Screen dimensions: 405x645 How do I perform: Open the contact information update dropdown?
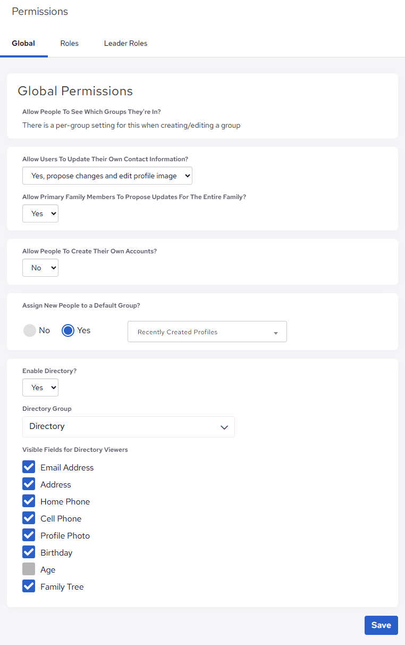(x=107, y=176)
